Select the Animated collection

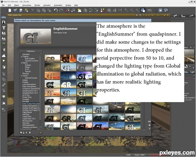26,54
